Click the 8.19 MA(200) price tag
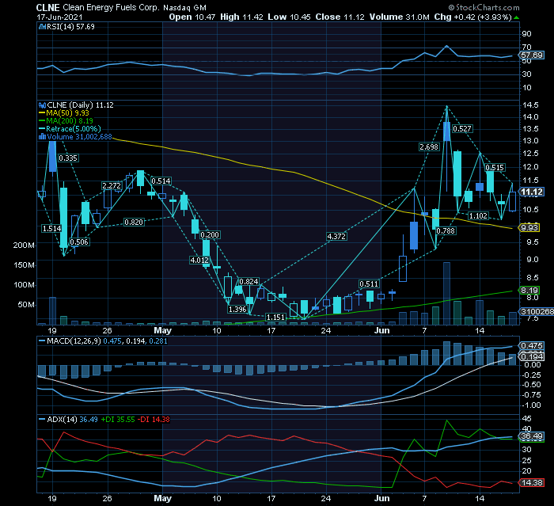554x506 pixels. click(x=529, y=291)
